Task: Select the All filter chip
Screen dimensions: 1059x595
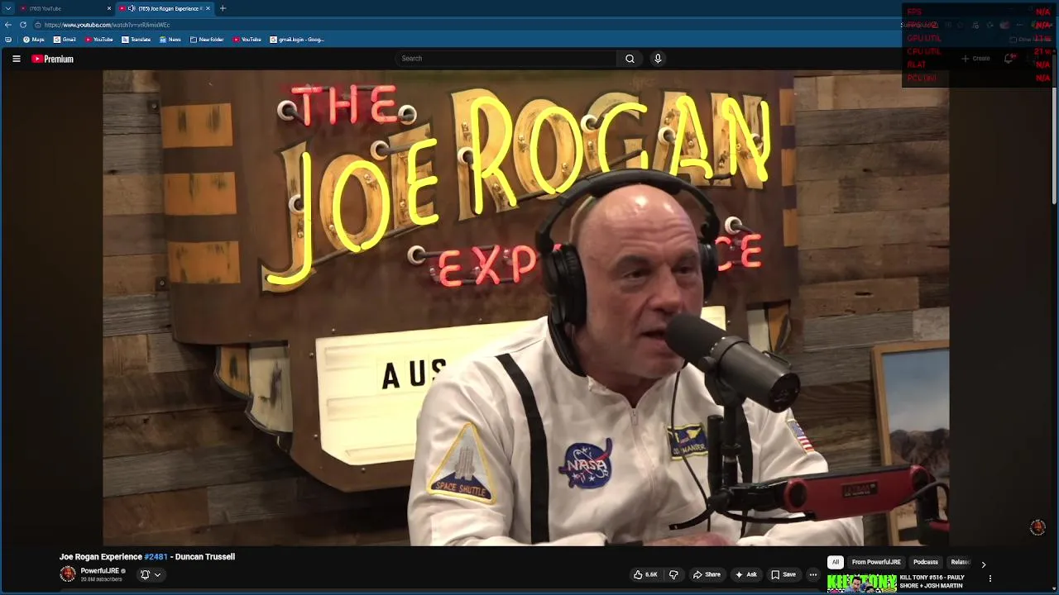Action: pos(836,562)
